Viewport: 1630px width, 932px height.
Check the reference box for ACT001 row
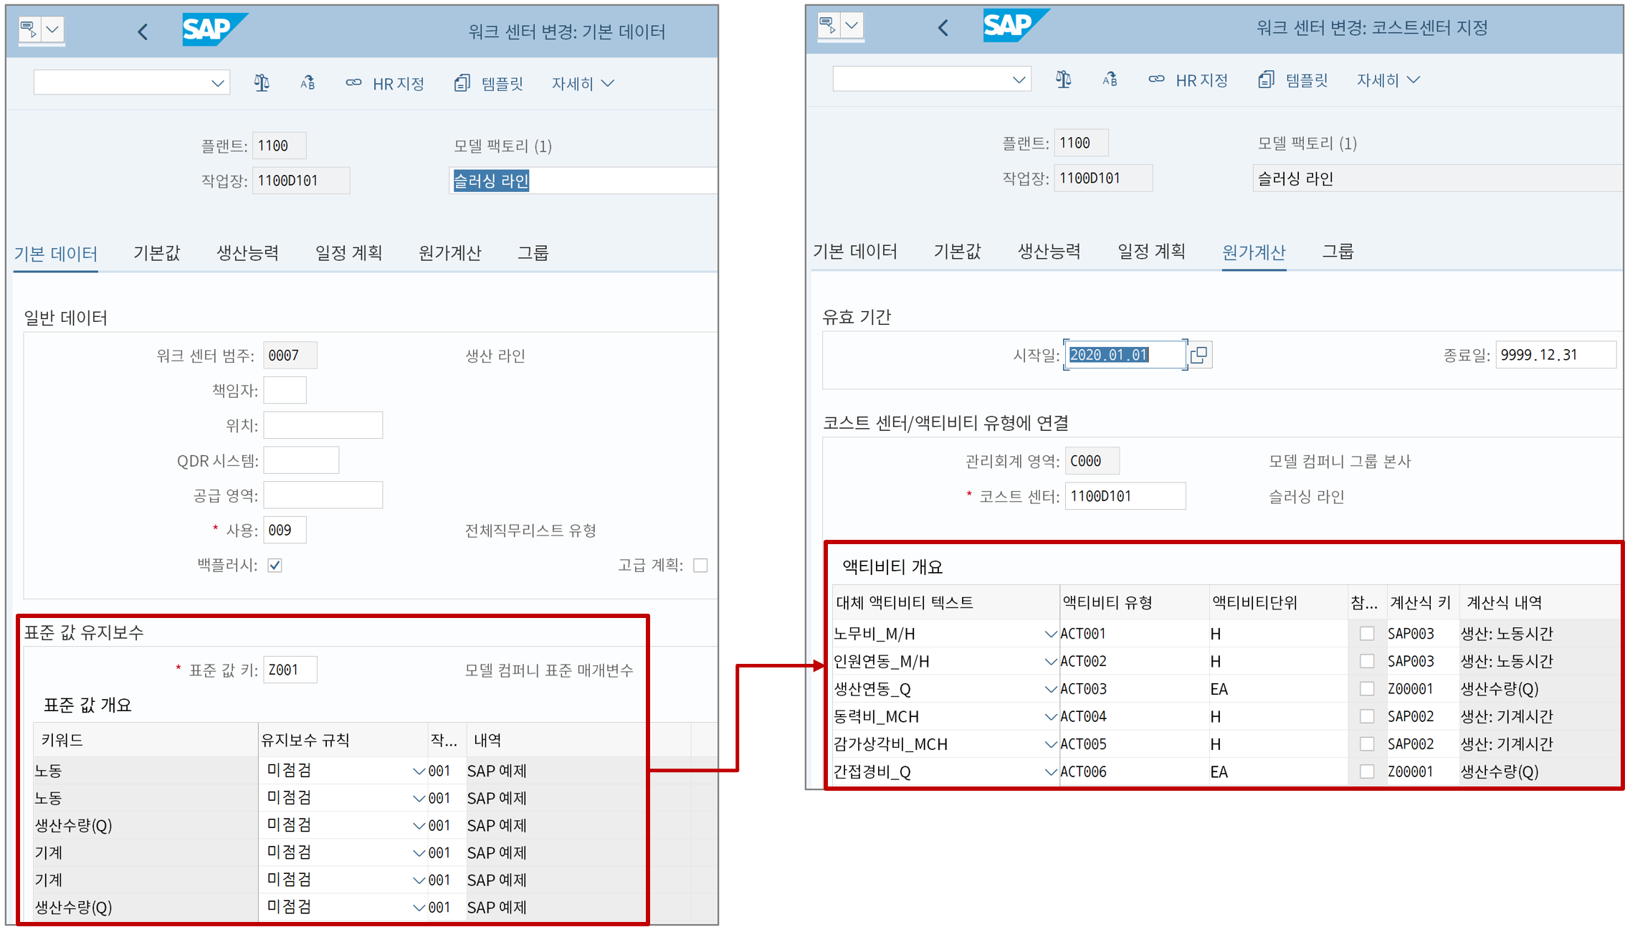point(1366,634)
